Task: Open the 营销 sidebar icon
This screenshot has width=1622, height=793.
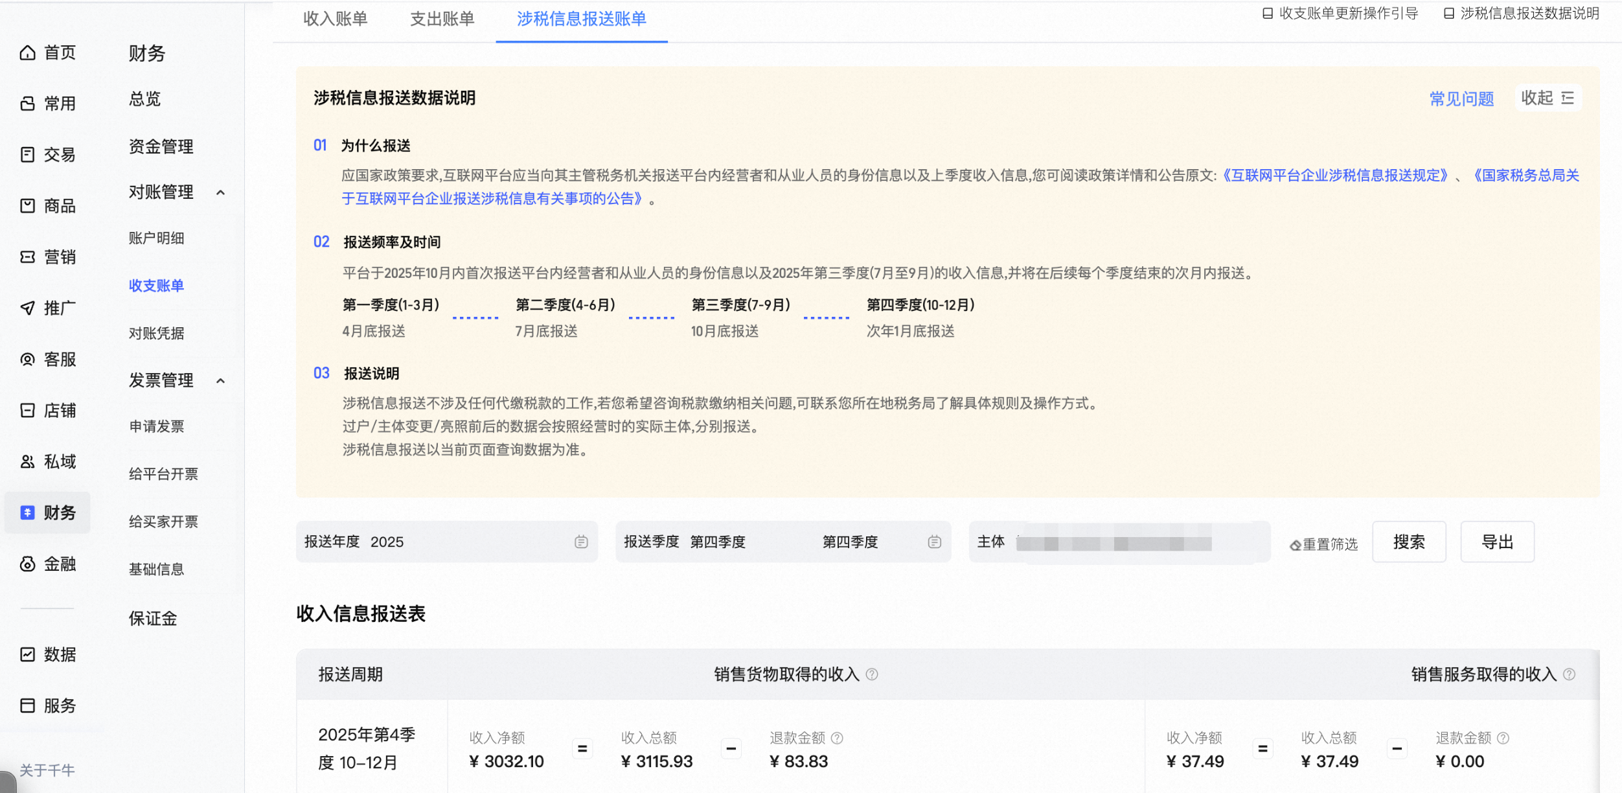Action: (27, 257)
